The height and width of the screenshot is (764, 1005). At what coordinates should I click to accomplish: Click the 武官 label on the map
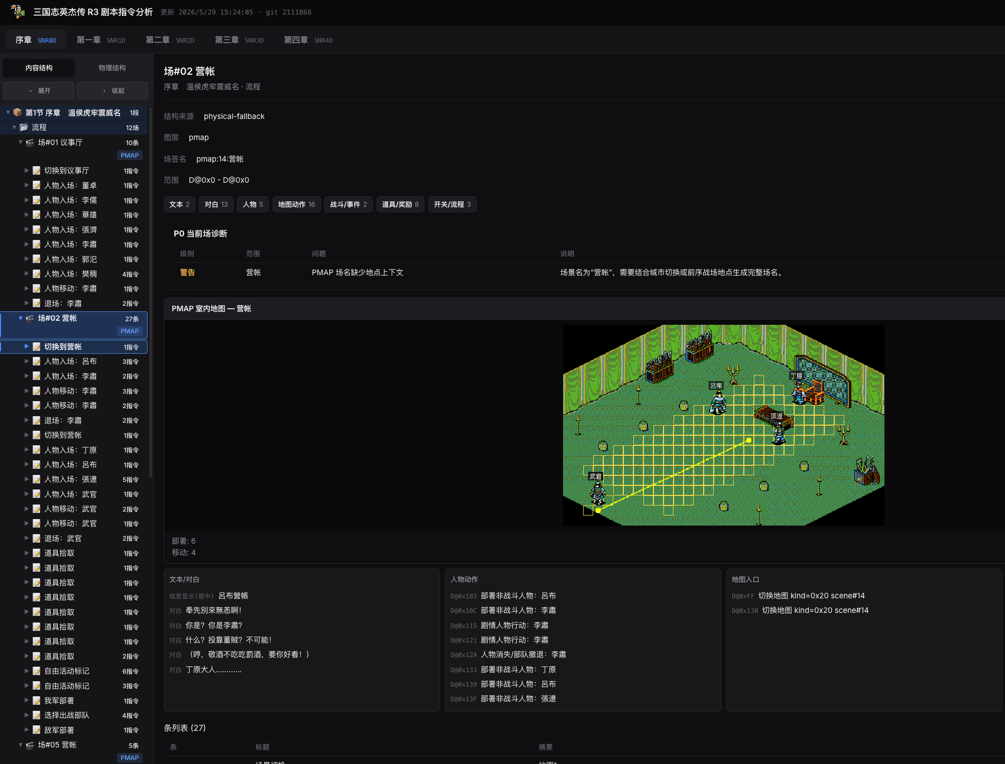click(595, 476)
